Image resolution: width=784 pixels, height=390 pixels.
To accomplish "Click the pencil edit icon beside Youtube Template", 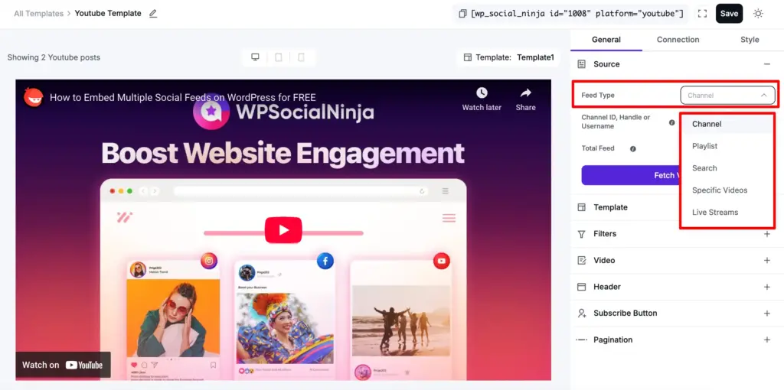I will [153, 14].
